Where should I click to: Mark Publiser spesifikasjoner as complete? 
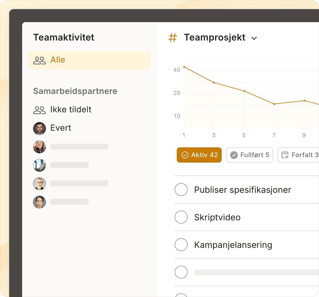(x=181, y=190)
